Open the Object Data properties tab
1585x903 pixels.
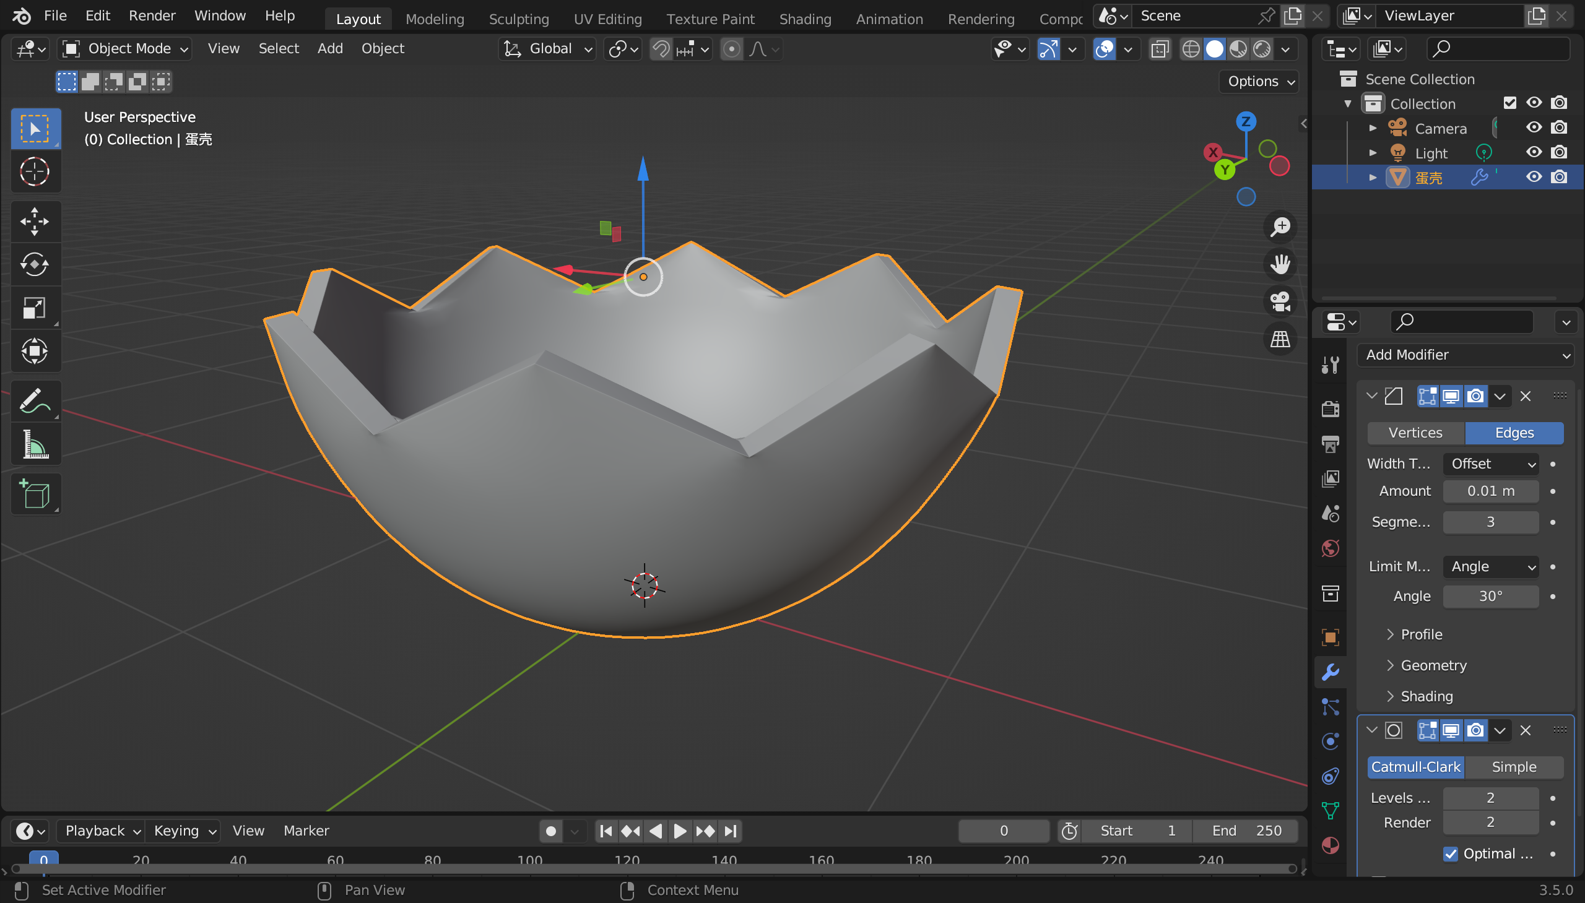1330,811
